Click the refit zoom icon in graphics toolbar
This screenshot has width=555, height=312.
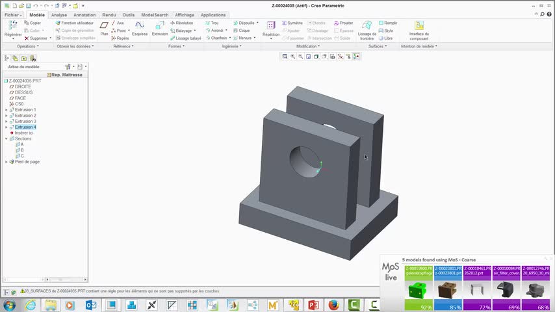click(285, 57)
